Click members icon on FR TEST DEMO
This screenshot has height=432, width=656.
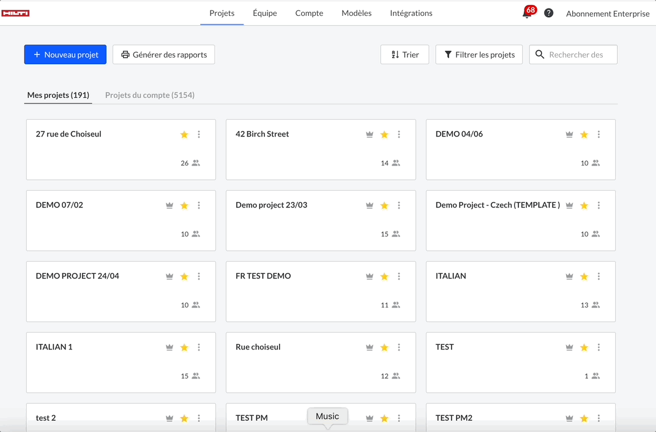coord(396,305)
